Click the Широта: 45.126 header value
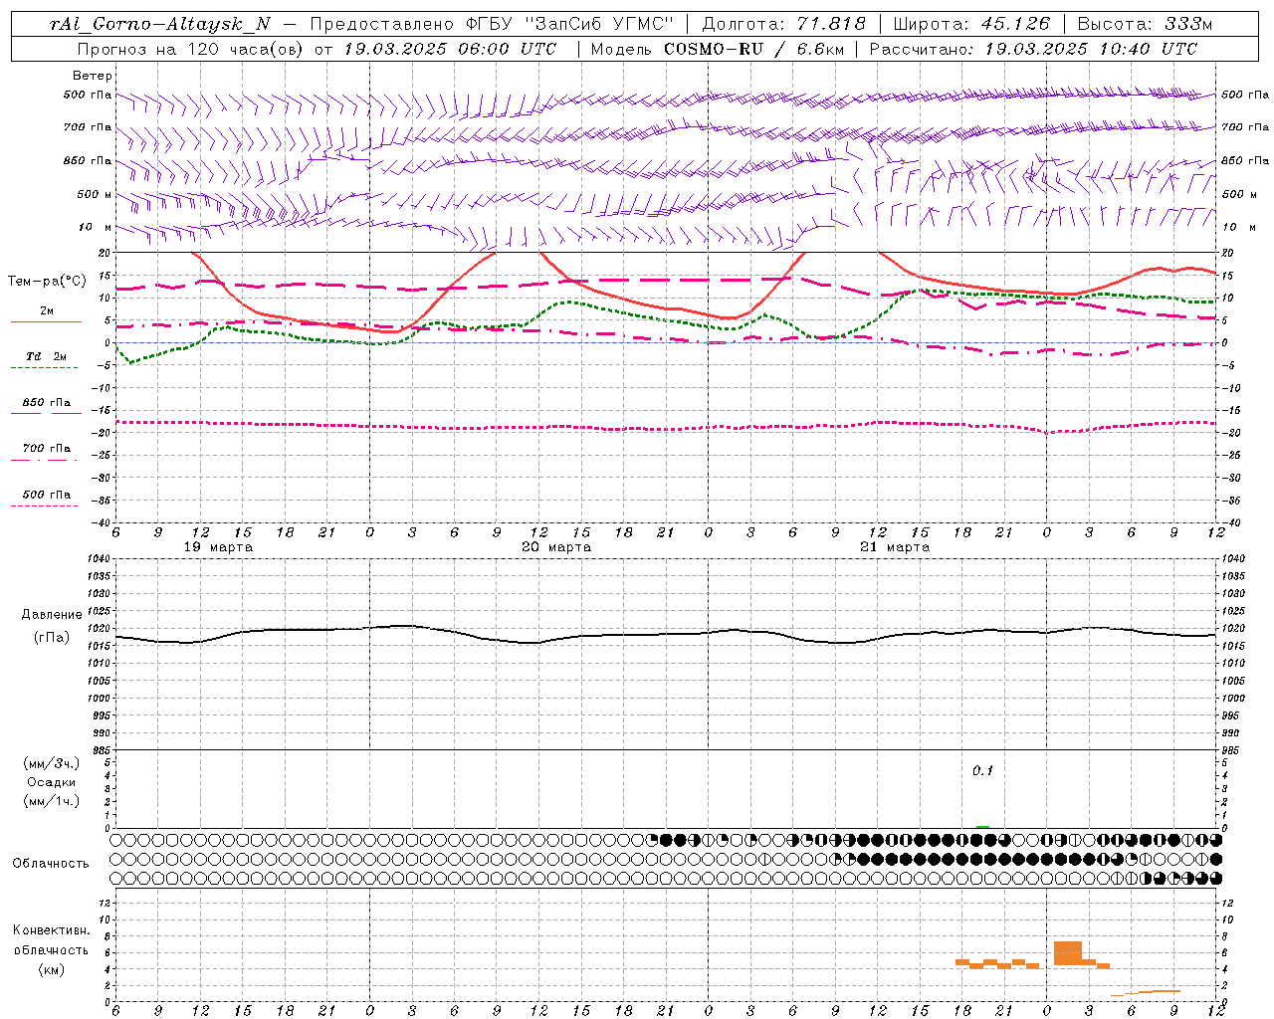This screenshot has width=1274, height=1019. 971,24
